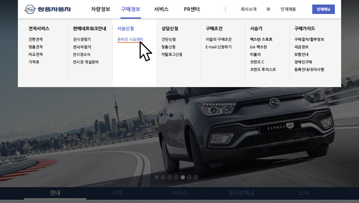Open 가격표 submenu item
This screenshot has width=359, height=203.
[x=34, y=62]
